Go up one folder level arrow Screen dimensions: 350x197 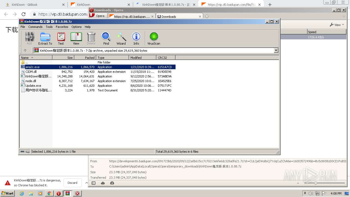25,50
